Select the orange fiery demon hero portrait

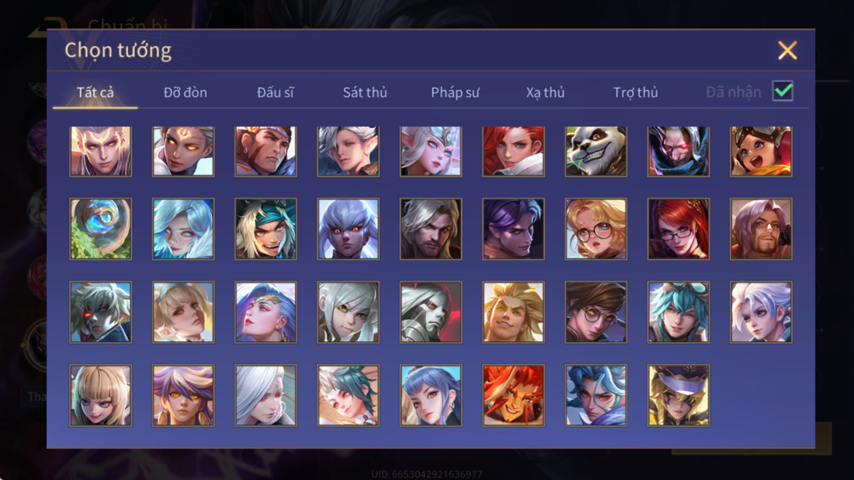(x=513, y=395)
